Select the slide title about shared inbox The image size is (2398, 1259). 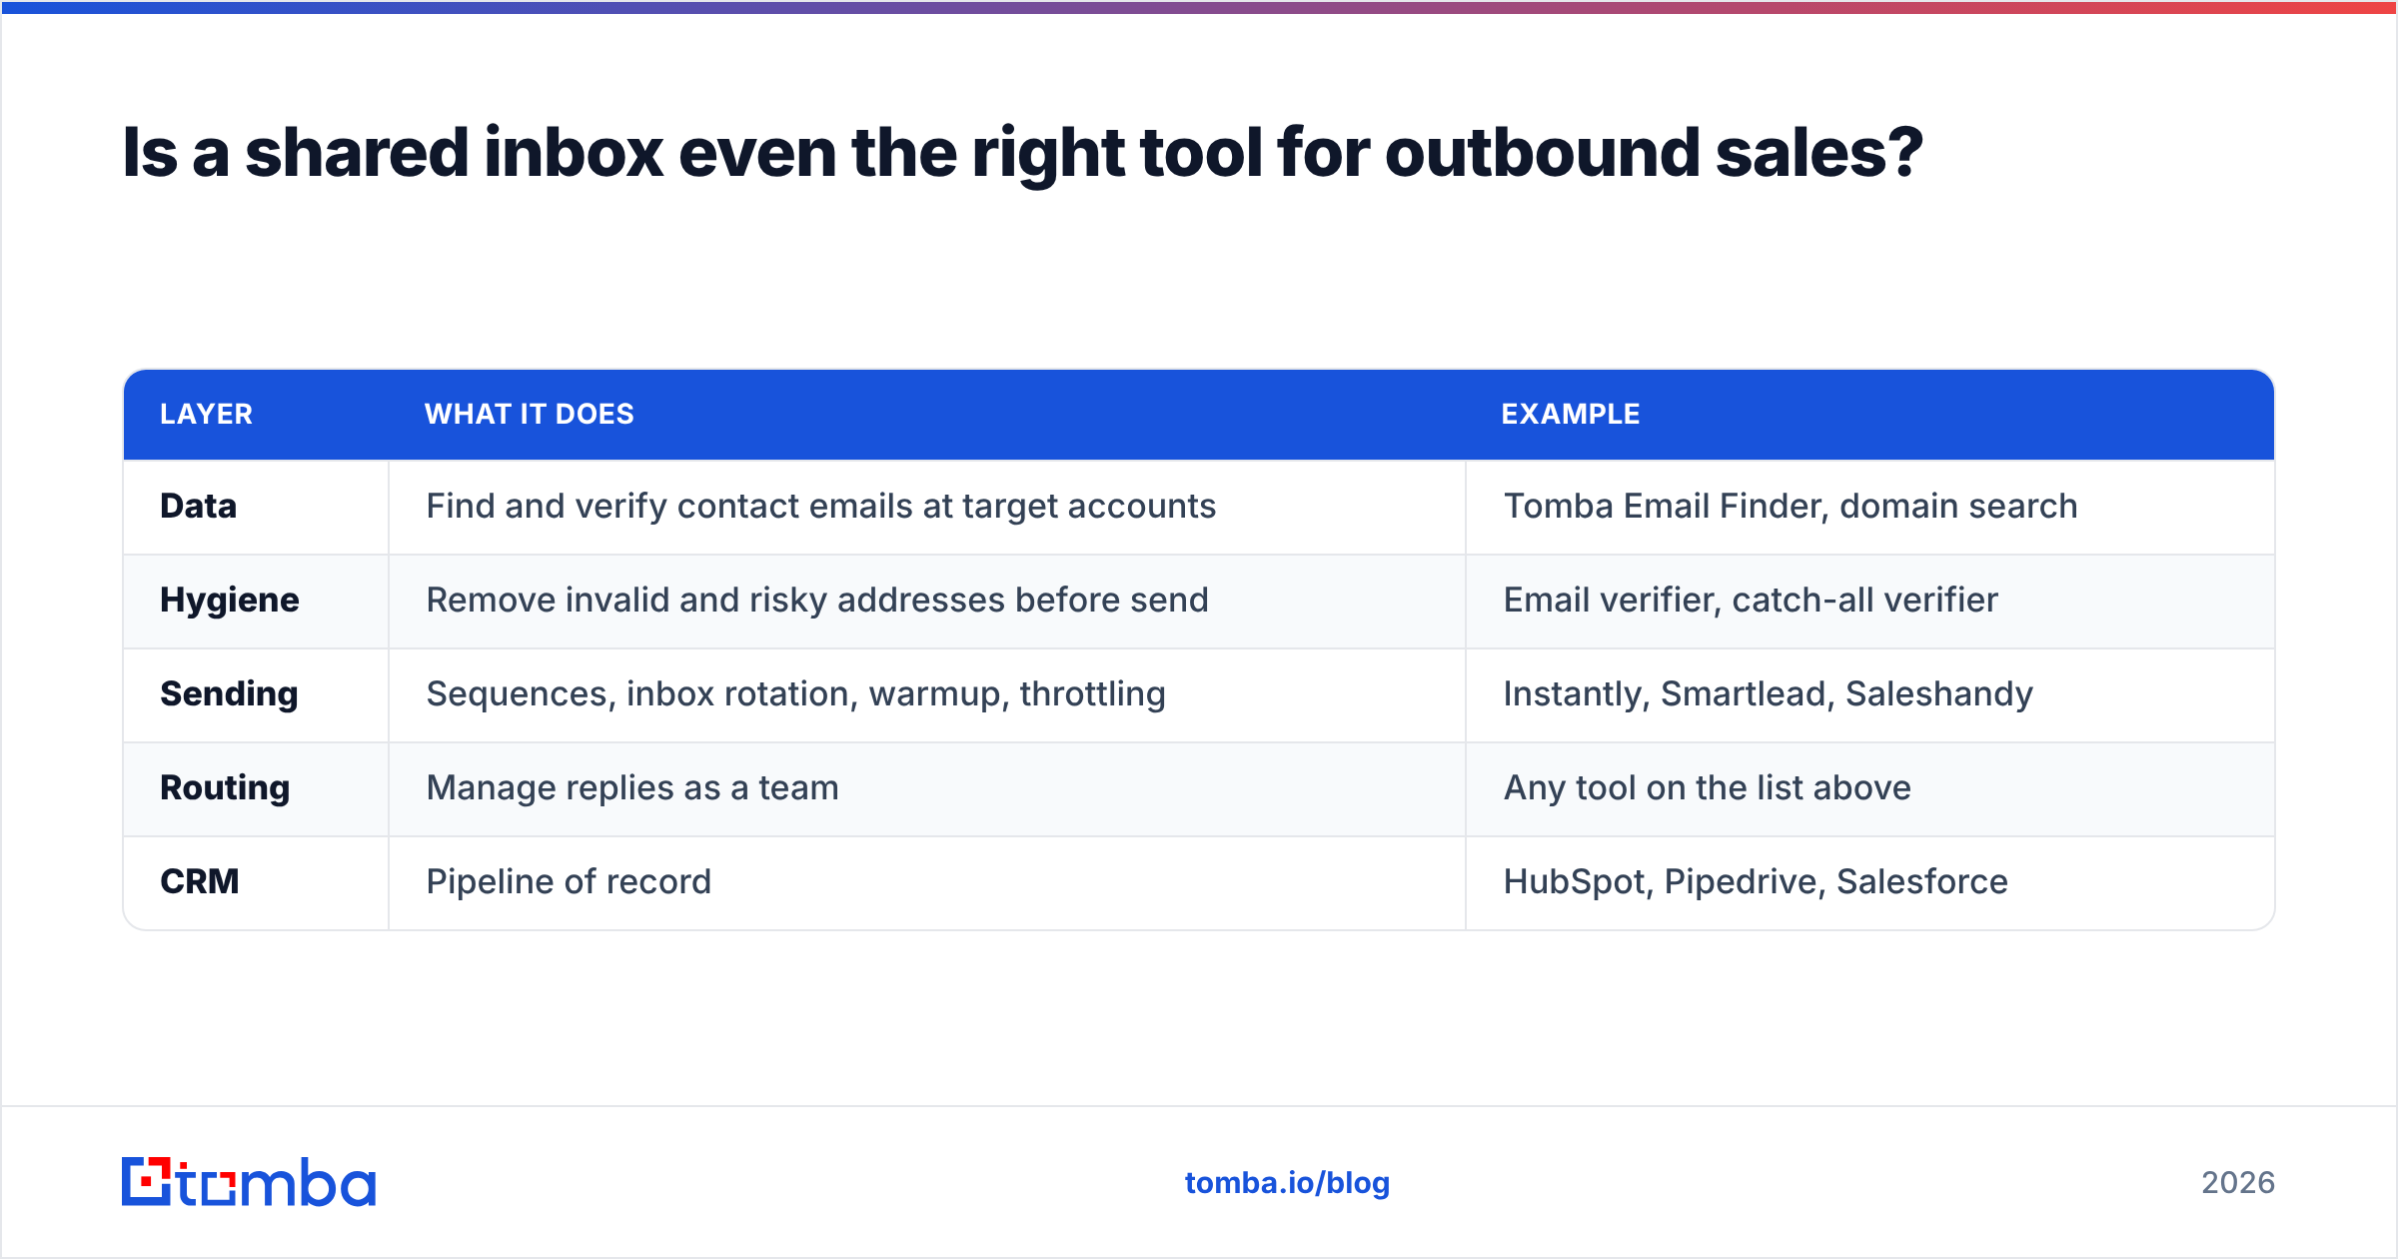point(1022,153)
